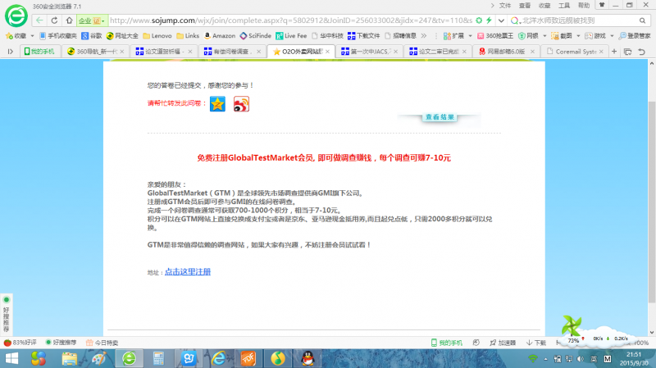This screenshot has width=656, height=368.
Task: Expand the 游戏 dropdown arrow
Action: click(612, 36)
